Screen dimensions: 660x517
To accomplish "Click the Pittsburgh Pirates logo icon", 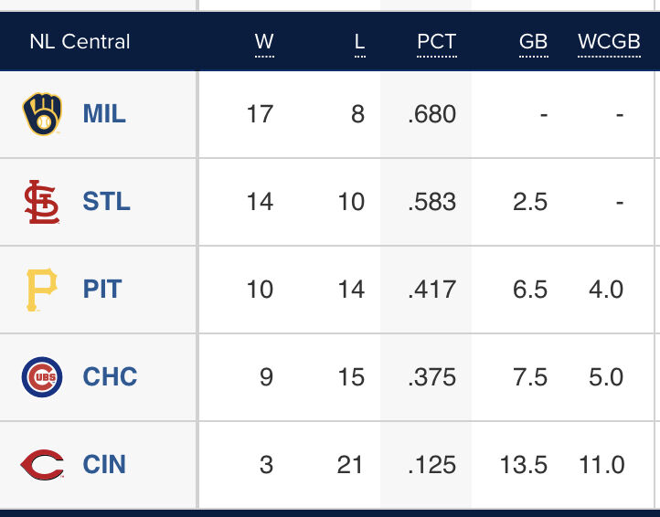I will point(42,290).
